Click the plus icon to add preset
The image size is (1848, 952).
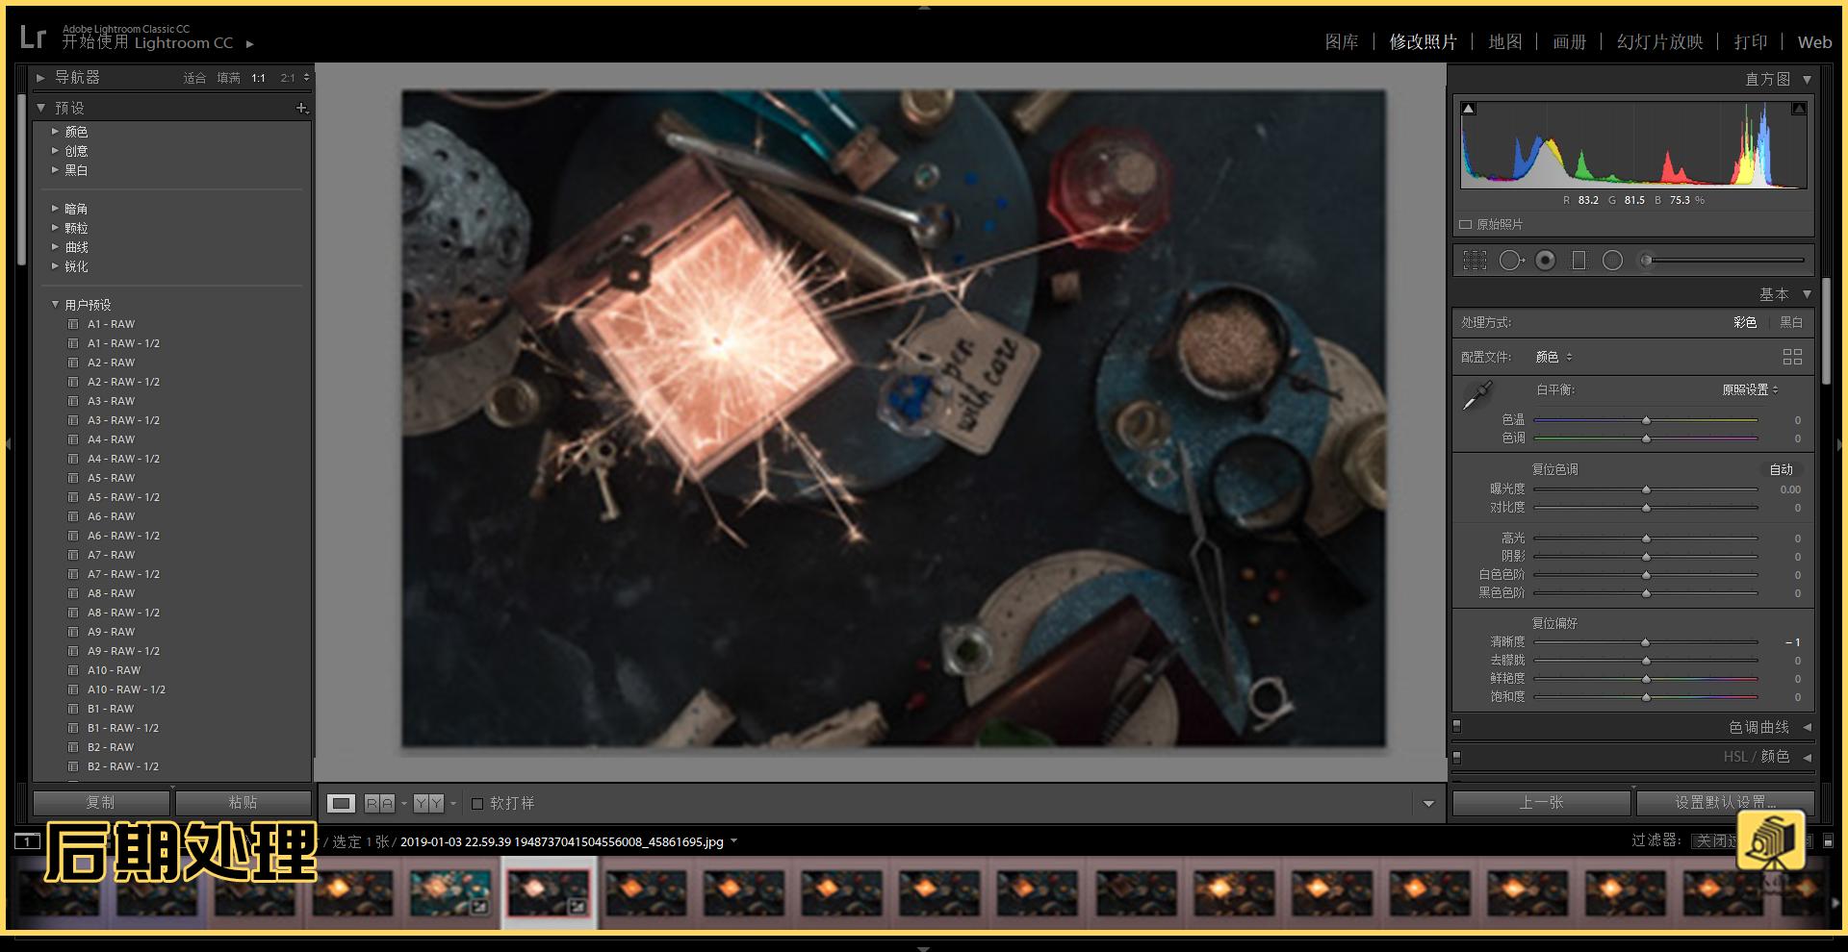click(x=301, y=109)
